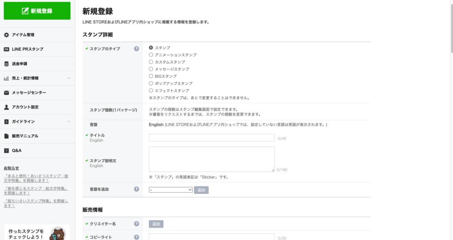Click the 0/160 character counter

[x=282, y=170]
